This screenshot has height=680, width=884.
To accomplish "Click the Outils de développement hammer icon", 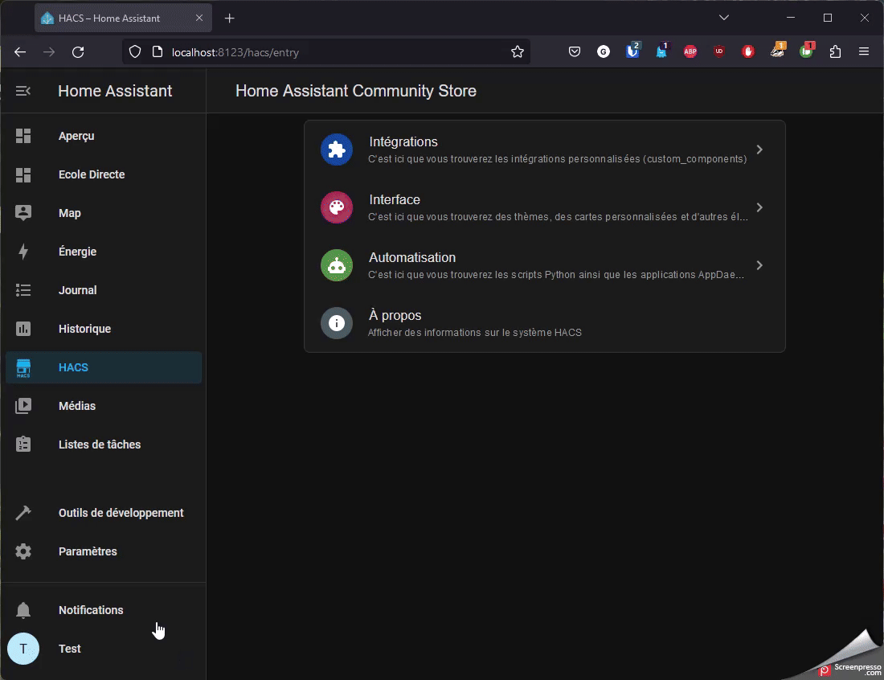I will 23,513.
